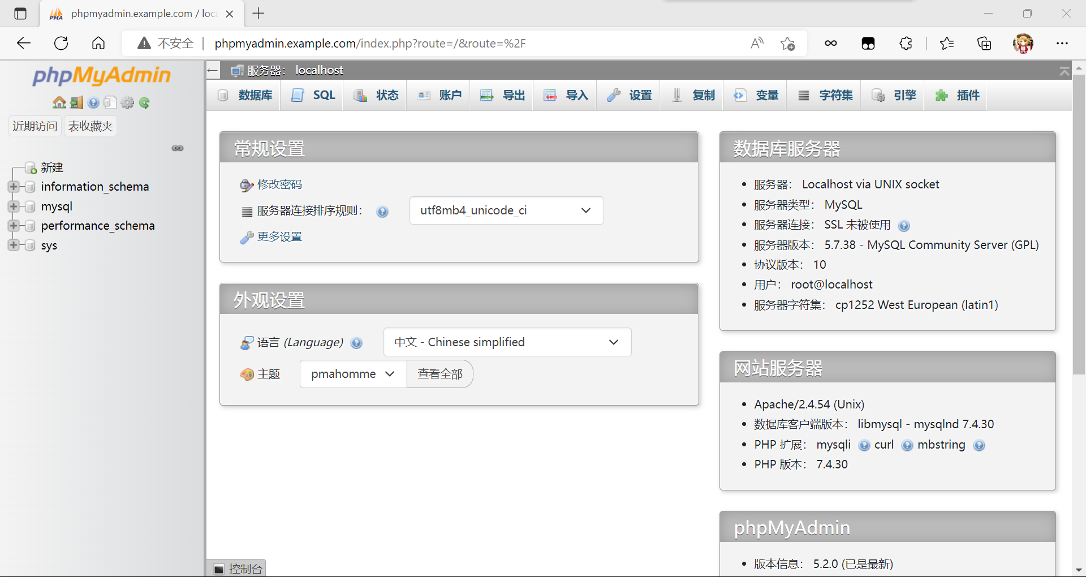The width and height of the screenshot is (1086, 577).
Task: Open the pmahomme theme dropdown
Action: click(353, 374)
